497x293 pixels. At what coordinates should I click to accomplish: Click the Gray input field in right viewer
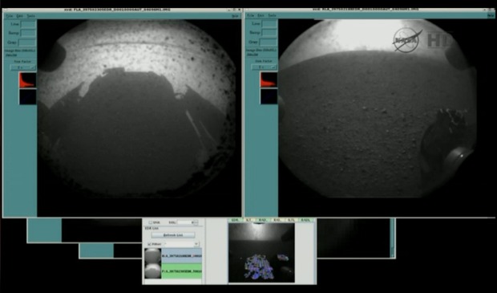point(269,42)
